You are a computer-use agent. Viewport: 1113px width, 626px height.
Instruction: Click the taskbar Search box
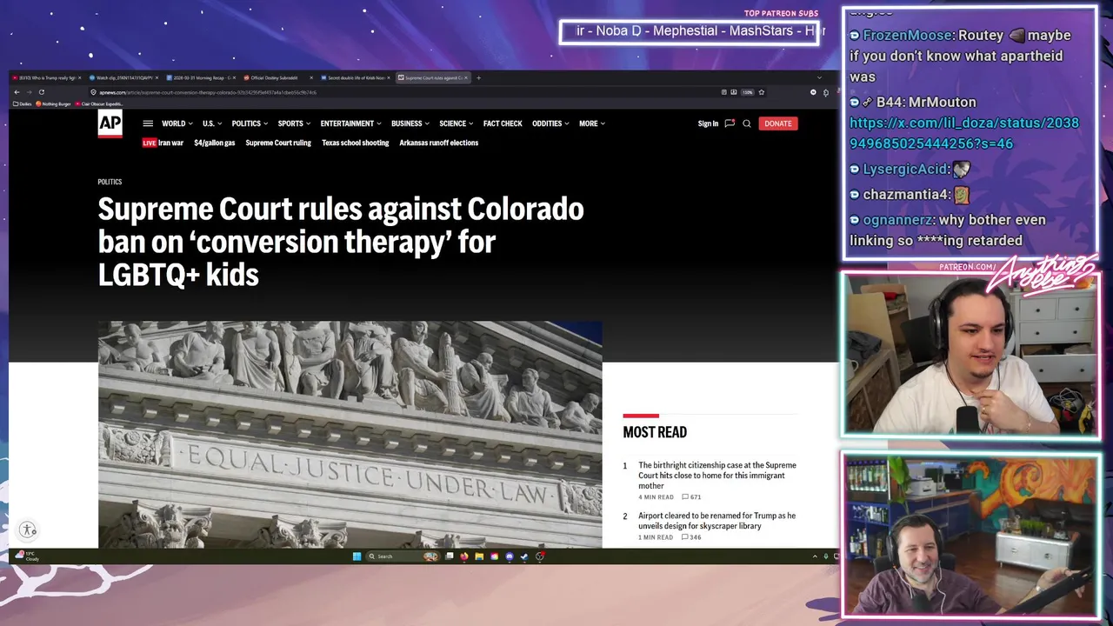pos(401,556)
